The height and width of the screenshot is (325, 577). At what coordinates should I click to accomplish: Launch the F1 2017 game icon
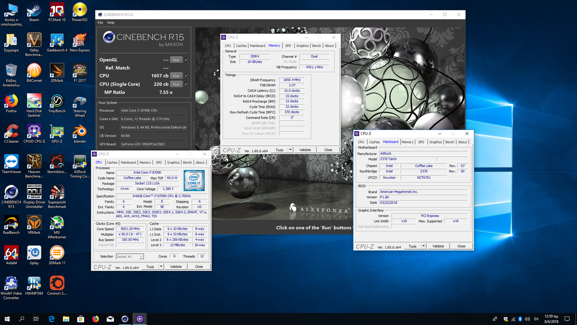(x=80, y=73)
